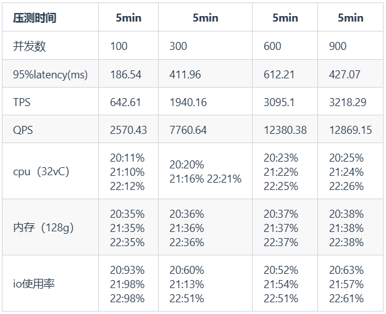386x314 pixels.
Task: Select the 并发数 value 600
Action: 272,46
